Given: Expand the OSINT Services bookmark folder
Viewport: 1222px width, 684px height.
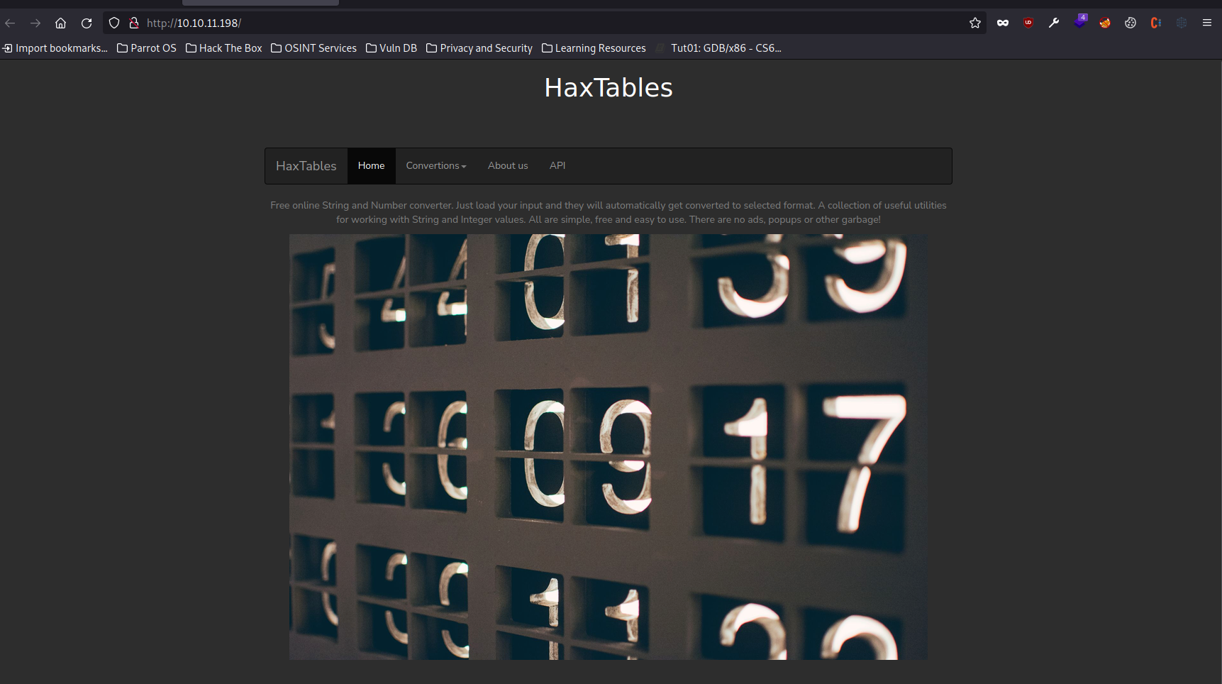Looking at the screenshot, I should (x=313, y=48).
